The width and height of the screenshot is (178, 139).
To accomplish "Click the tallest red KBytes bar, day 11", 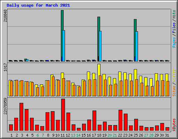I will point(63,115).
